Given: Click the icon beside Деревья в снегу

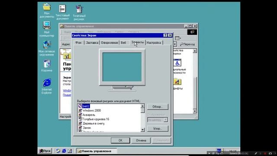Looking at the screenshot, I should tap(80, 123).
